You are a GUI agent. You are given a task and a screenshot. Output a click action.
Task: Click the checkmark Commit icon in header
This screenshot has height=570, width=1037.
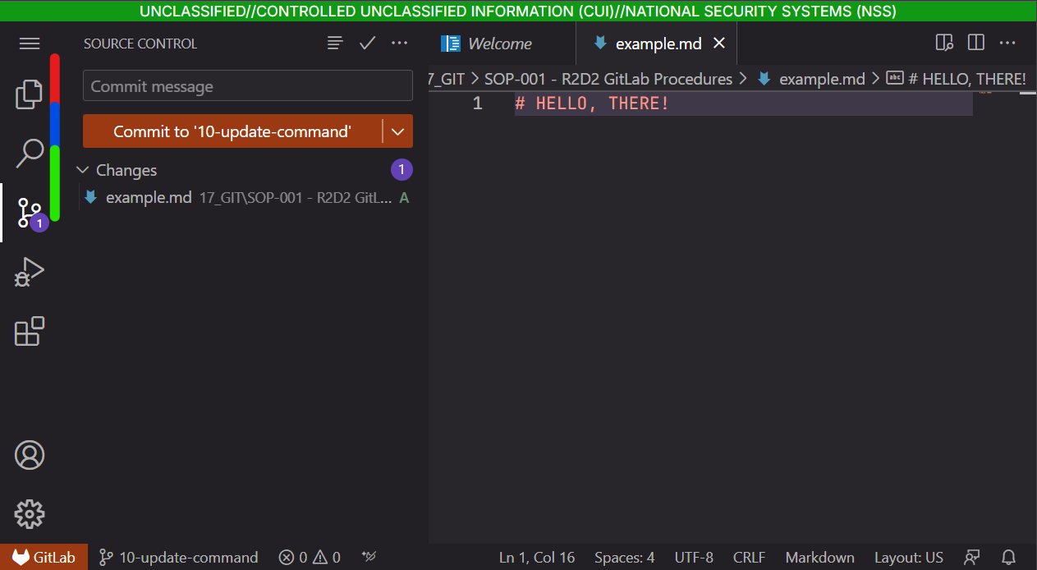click(367, 44)
